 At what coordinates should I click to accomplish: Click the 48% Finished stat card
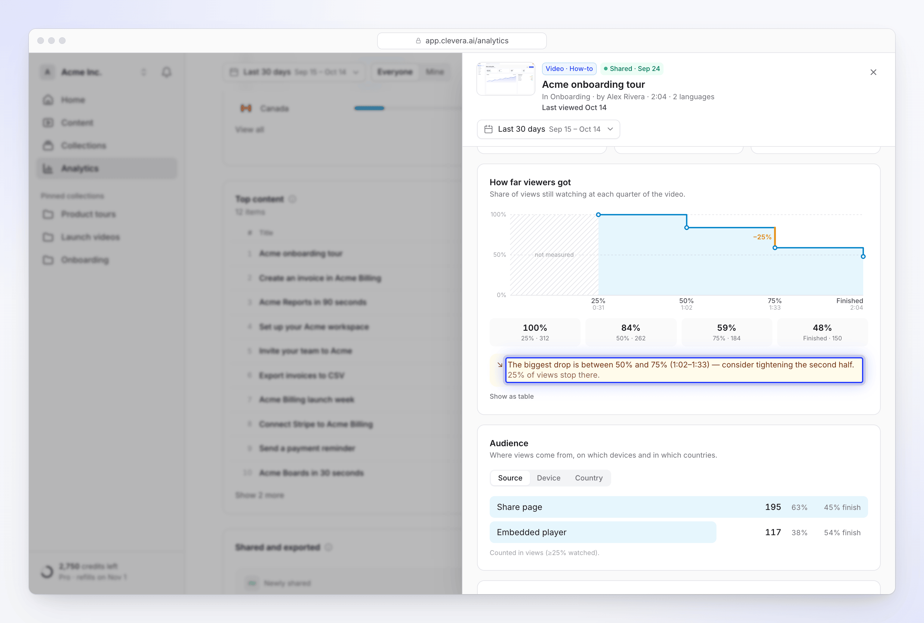[x=822, y=332]
